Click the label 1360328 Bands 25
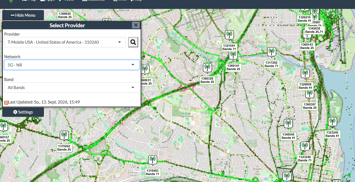The width and height of the screenshot is (355, 182). [x=207, y=80]
